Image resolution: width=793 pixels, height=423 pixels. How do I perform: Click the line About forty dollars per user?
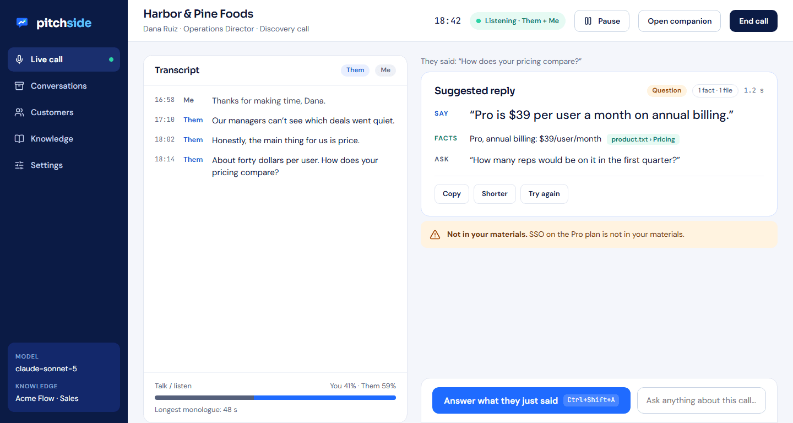(295, 166)
